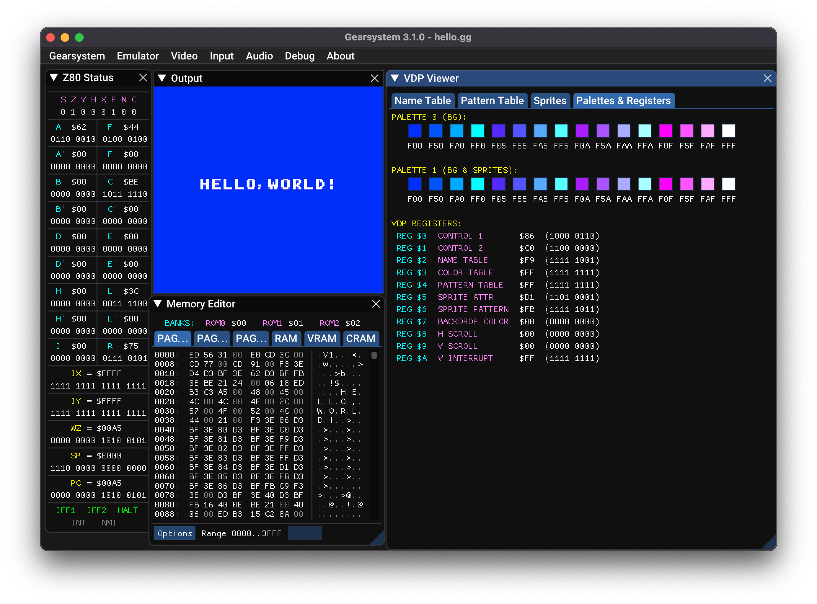
Task: Open the Debug menu
Action: [299, 56]
